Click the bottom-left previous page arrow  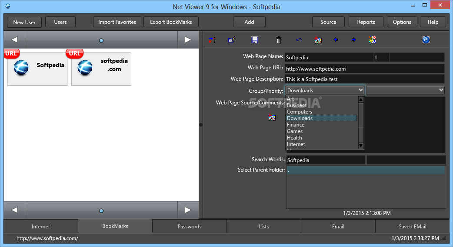[x=14, y=210]
